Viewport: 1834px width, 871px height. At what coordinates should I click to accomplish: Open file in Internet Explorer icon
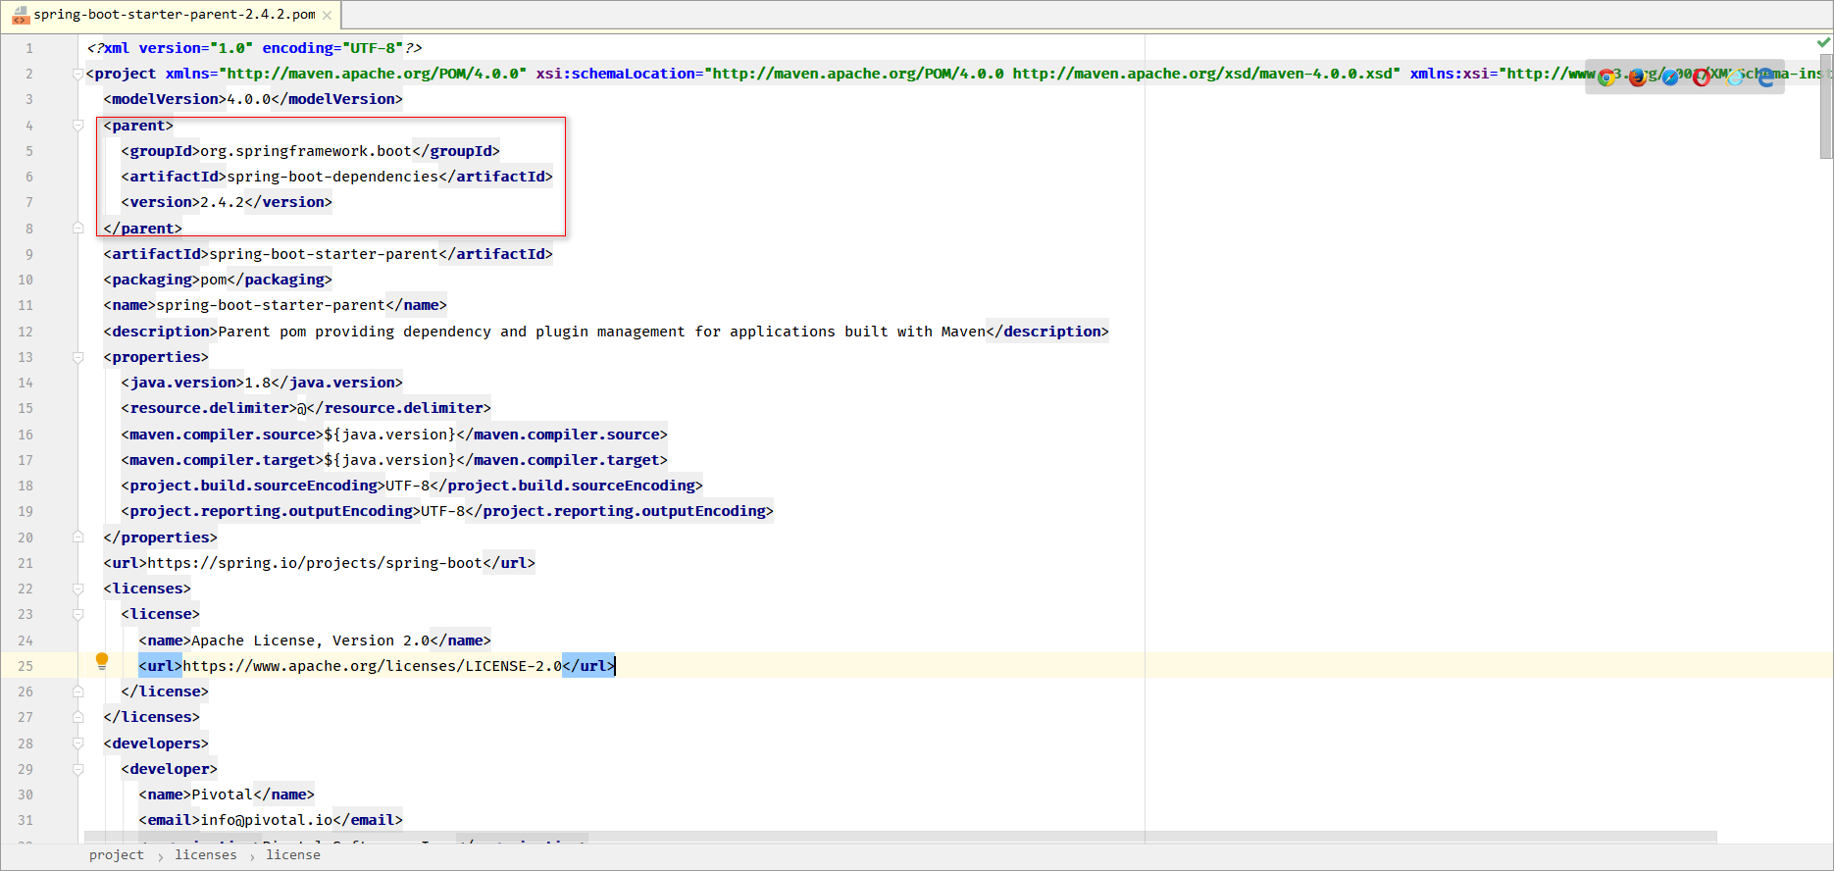pos(1734,77)
